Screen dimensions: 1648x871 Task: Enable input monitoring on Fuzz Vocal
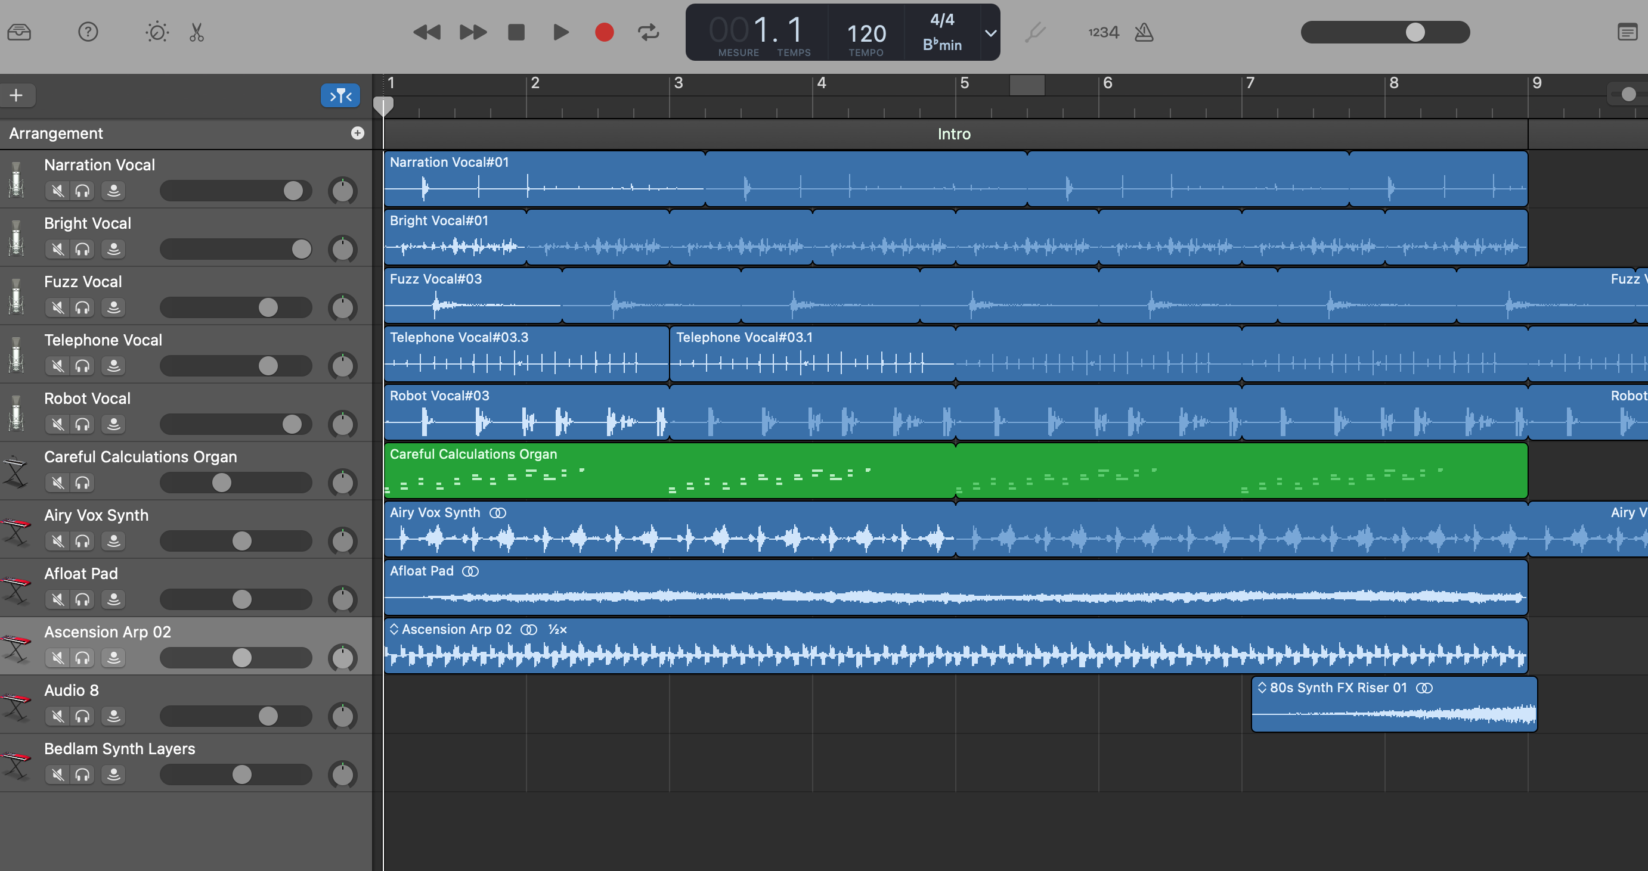(113, 307)
